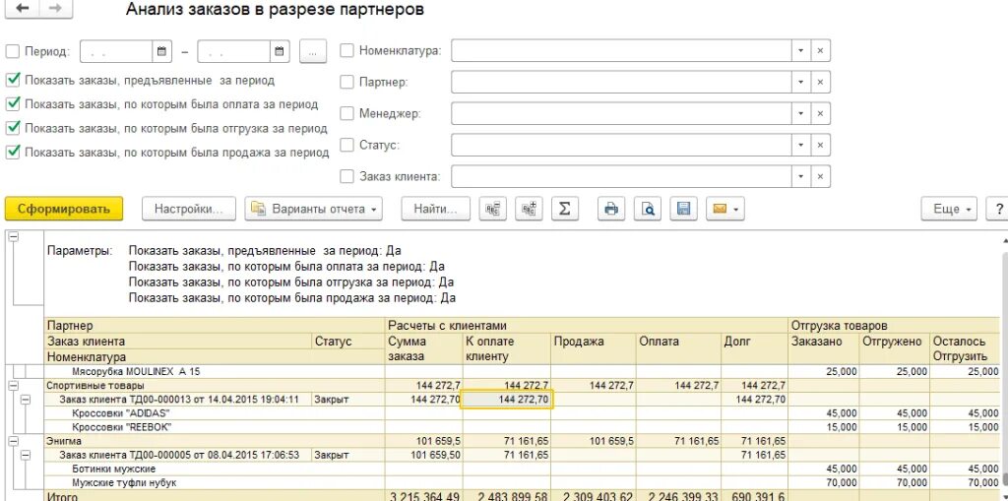Click the Найти... button
The height and width of the screenshot is (501, 1008).
coord(435,209)
